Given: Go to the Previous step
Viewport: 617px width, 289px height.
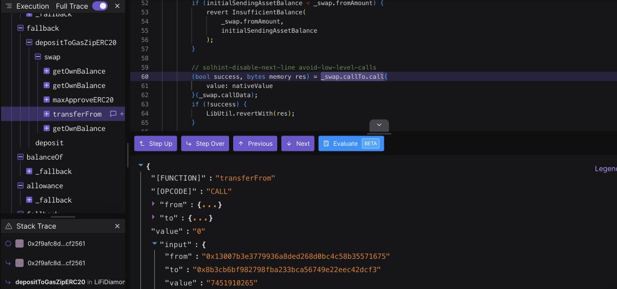Looking at the screenshot, I should (x=255, y=144).
